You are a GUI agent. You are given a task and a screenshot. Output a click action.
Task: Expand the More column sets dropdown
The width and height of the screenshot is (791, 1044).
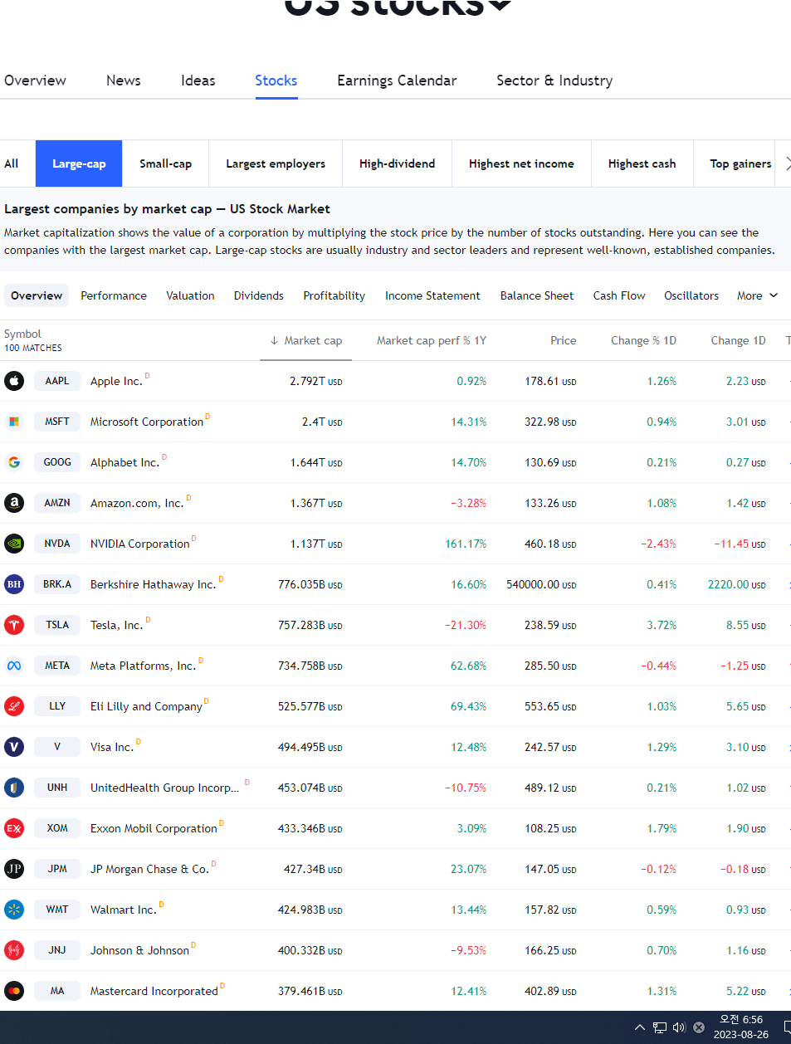point(757,295)
